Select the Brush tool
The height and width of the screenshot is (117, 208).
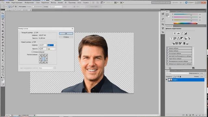[3, 34]
